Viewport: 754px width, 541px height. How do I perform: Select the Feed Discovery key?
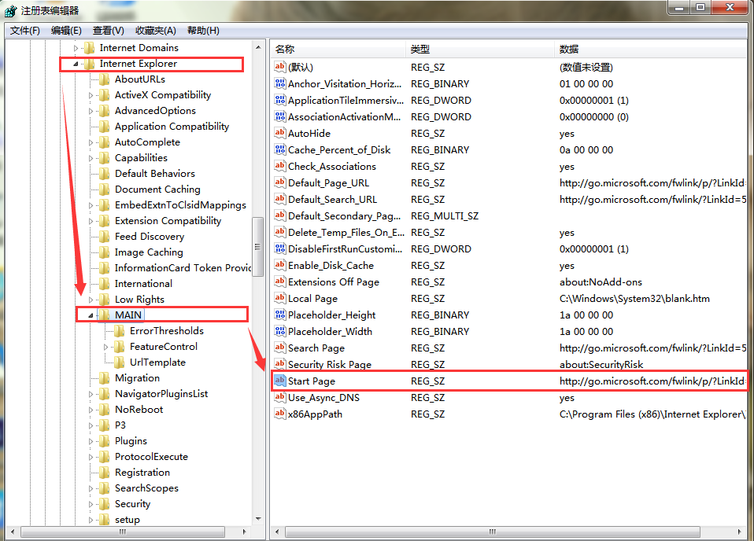point(149,237)
